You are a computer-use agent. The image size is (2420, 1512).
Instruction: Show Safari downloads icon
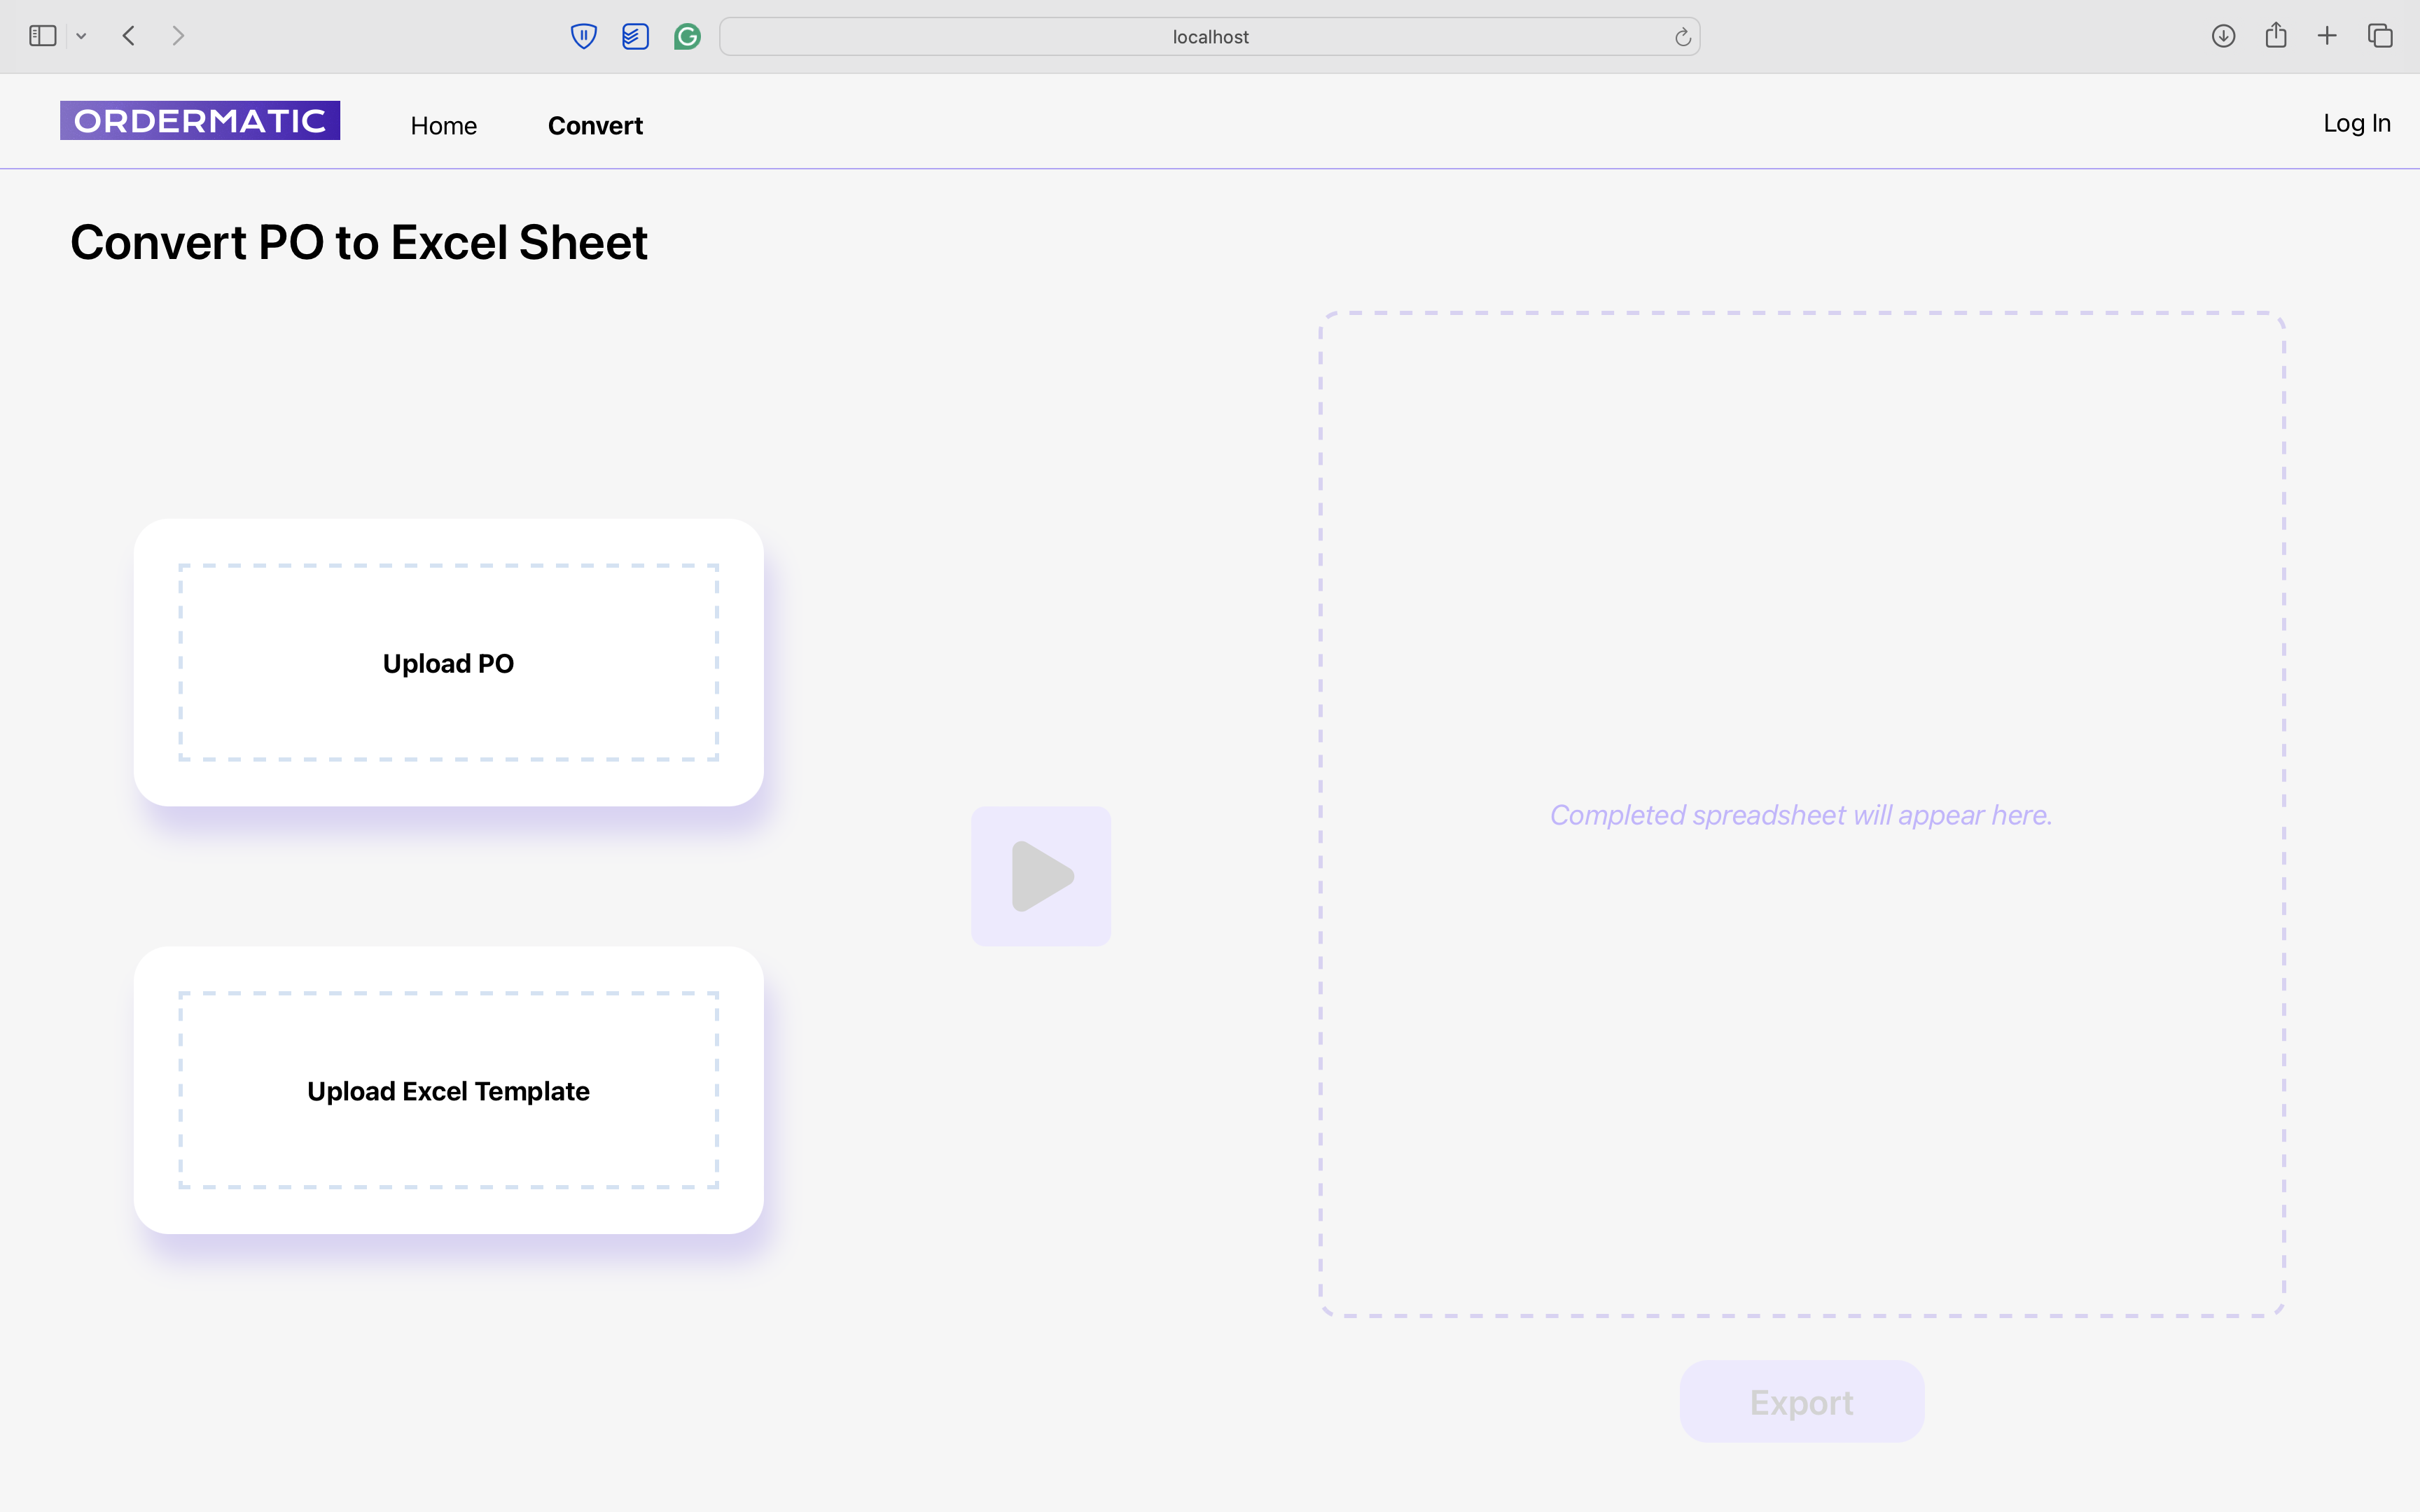pyautogui.click(x=2223, y=36)
